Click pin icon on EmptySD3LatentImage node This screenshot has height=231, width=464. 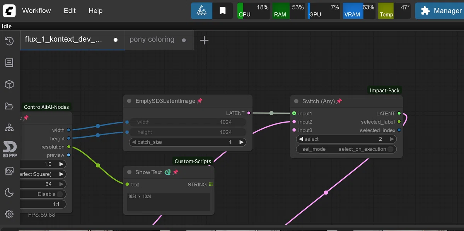click(200, 101)
